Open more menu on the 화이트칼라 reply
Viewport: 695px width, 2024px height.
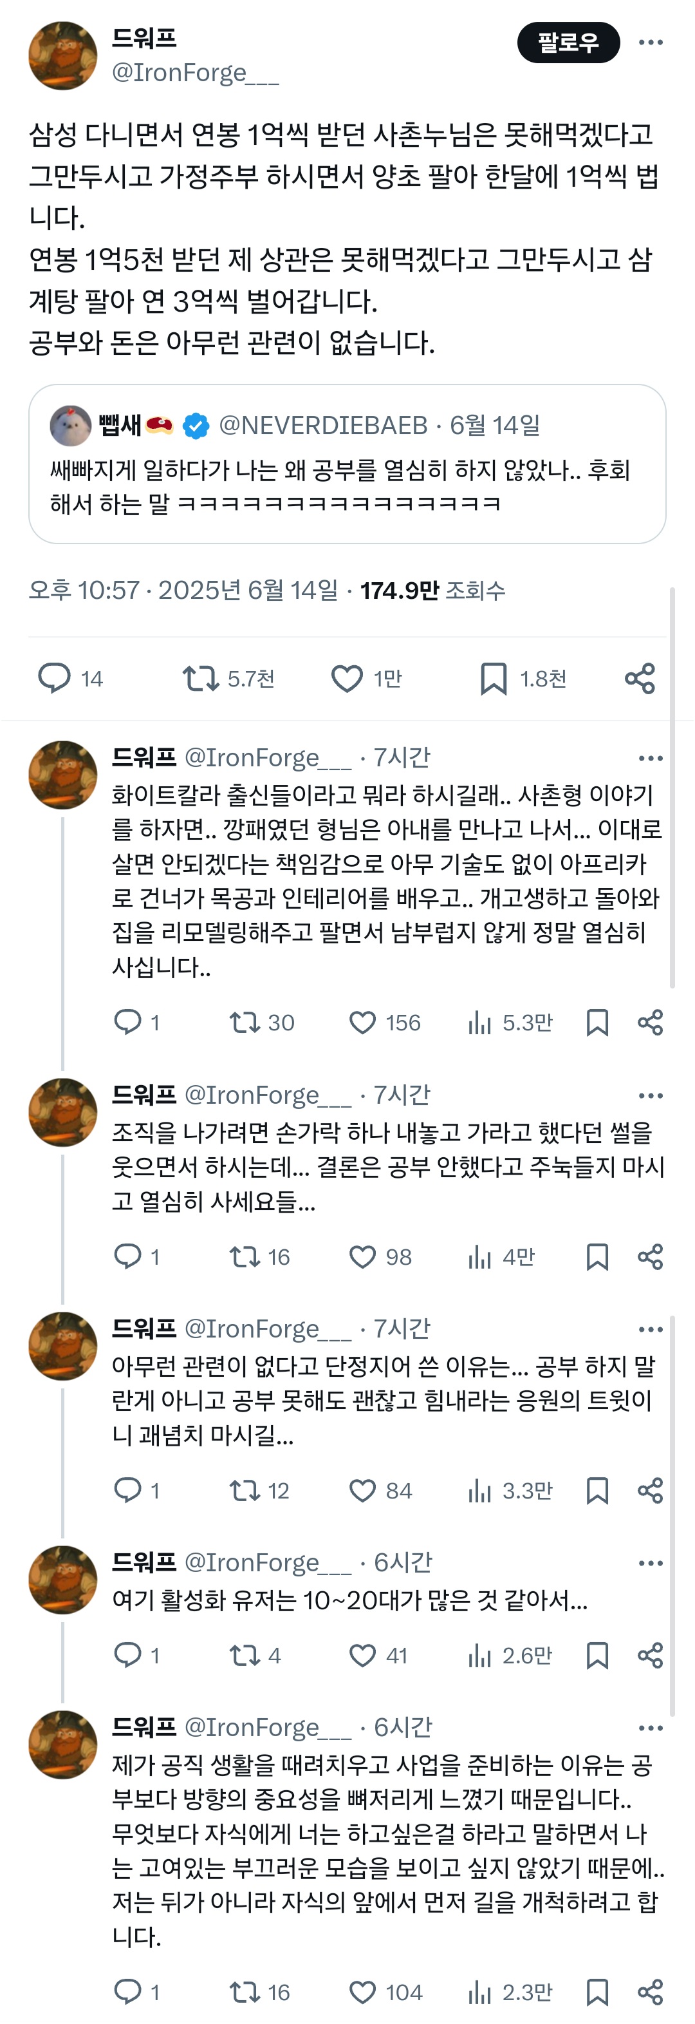tap(650, 758)
